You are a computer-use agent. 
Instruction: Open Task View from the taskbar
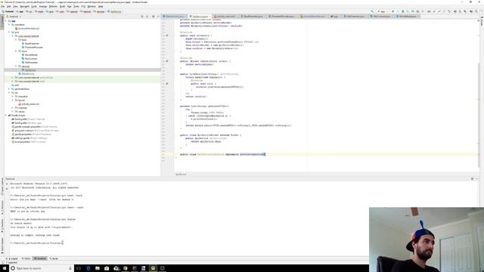click(79, 268)
